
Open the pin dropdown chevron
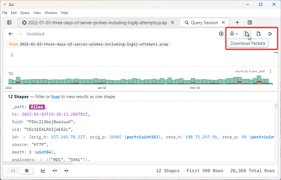(x=237, y=34)
